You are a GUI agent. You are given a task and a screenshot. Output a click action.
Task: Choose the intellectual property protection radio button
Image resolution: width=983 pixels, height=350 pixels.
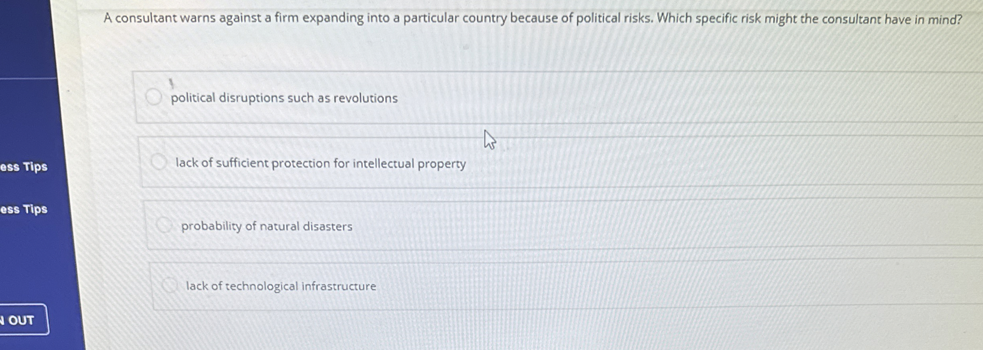(x=159, y=162)
